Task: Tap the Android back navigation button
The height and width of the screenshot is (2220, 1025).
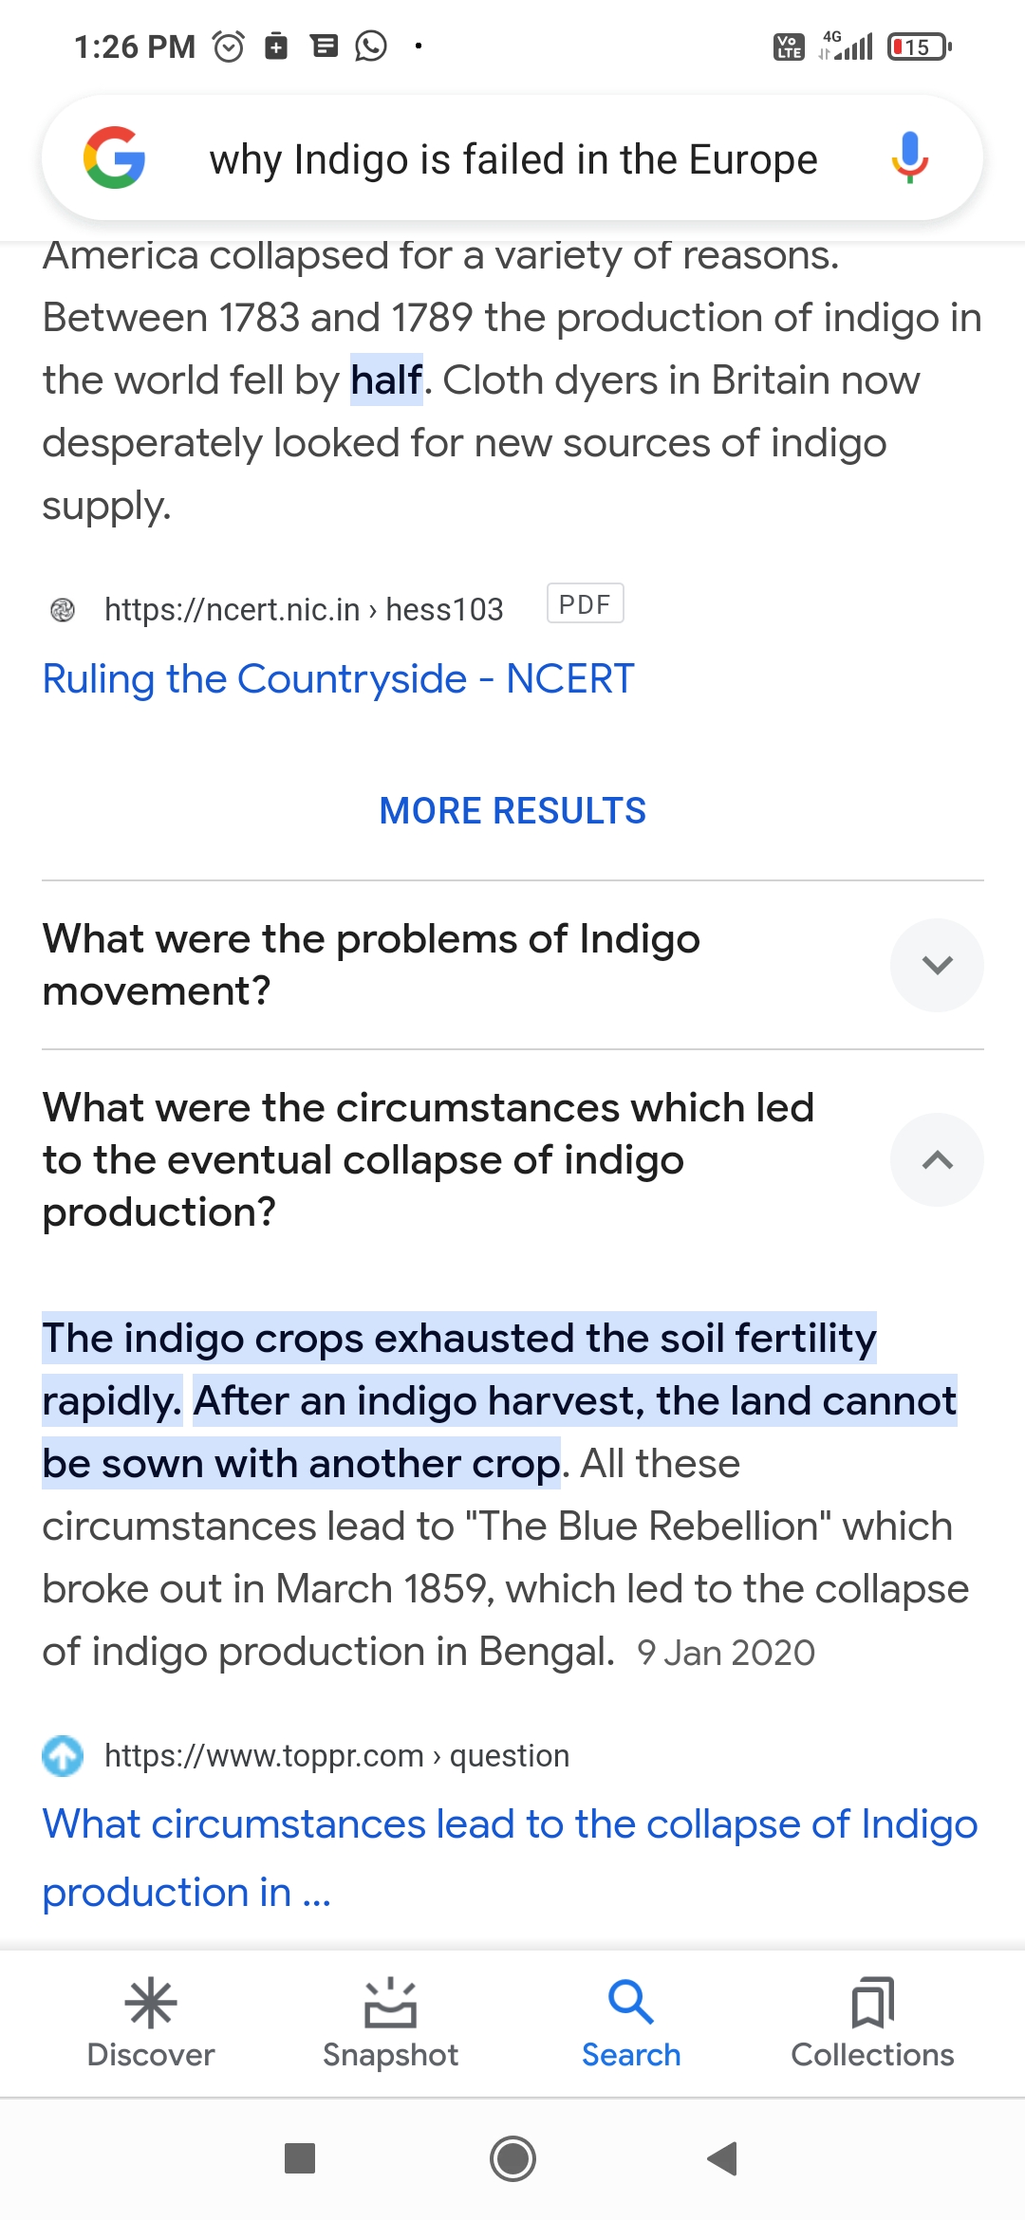Action: point(723,2158)
